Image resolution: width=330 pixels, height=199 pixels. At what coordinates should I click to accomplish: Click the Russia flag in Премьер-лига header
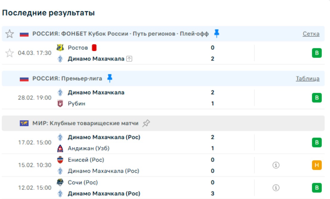[24, 79]
